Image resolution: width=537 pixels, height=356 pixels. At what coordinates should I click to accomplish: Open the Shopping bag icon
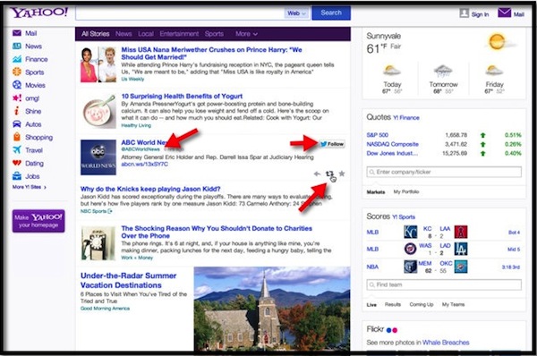pyautogui.click(x=17, y=137)
